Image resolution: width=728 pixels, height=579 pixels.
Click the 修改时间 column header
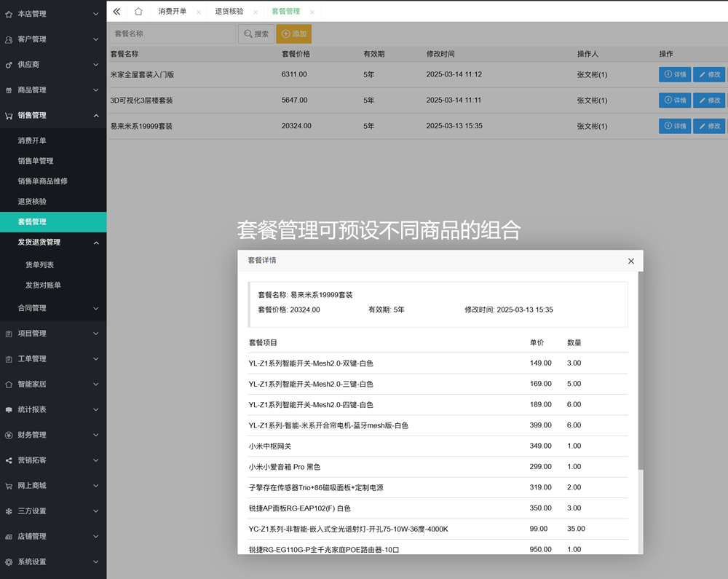click(440, 54)
